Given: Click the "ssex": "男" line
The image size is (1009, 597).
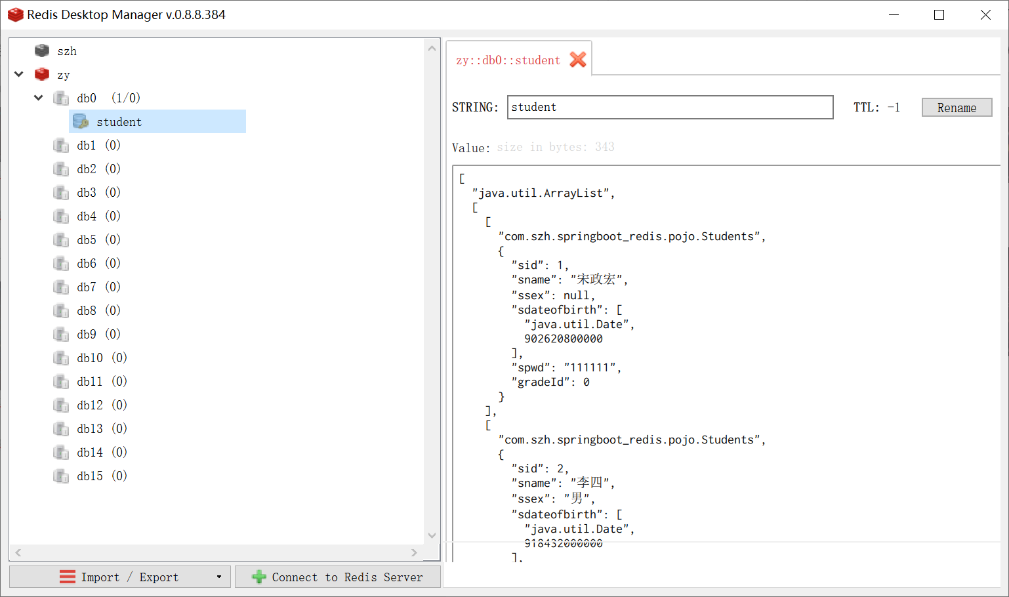Looking at the screenshot, I should click(x=553, y=499).
